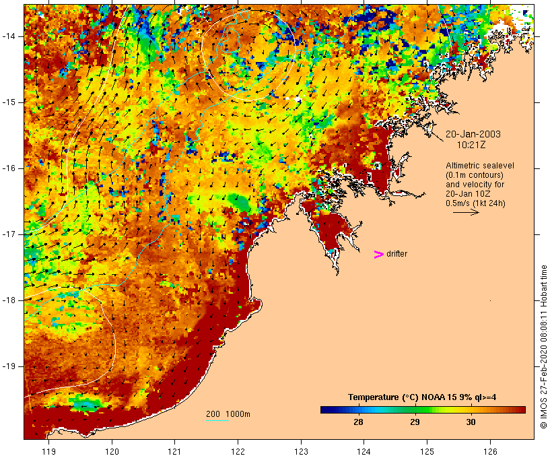Click the '125' longitude axis label

point(427,451)
